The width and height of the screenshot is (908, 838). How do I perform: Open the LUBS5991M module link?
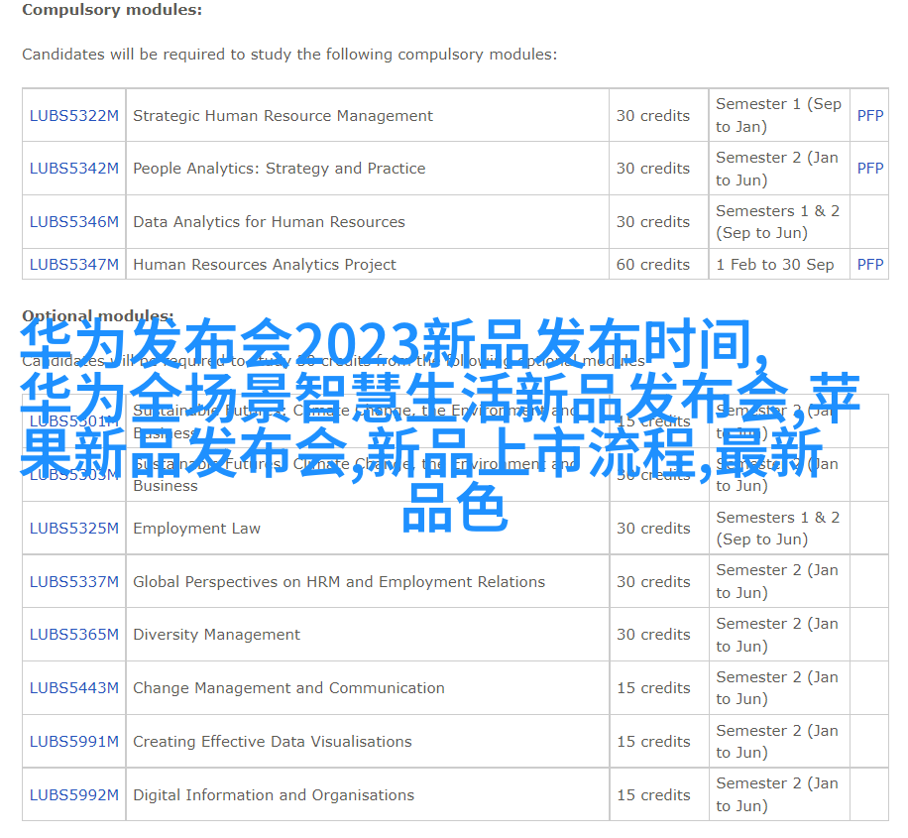click(x=74, y=742)
